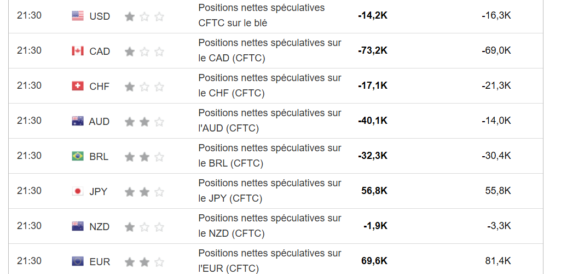Click the Australian flag icon
The width and height of the screenshot is (561, 274).
point(78,121)
